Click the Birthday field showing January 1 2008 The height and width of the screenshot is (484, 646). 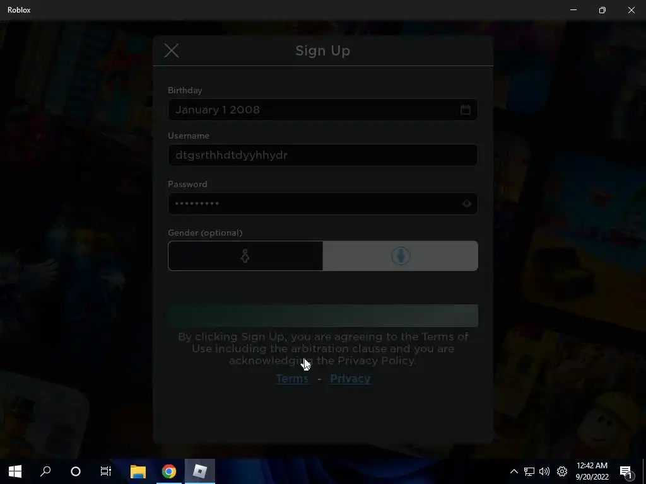[x=322, y=110]
